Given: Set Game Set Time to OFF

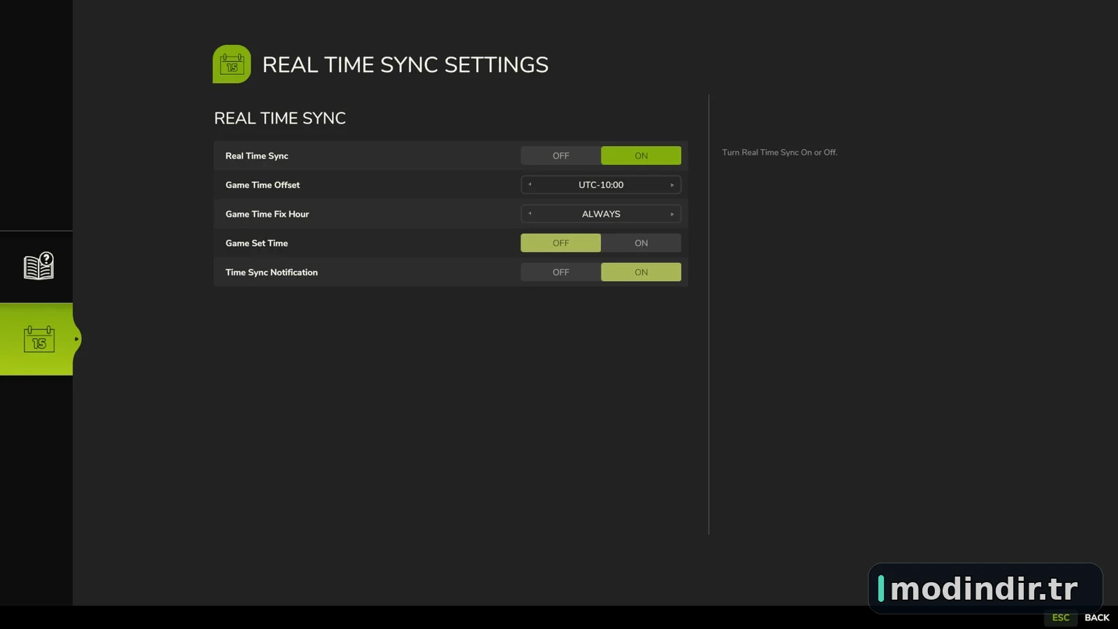Looking at the screenshot, I should (560, 243).
